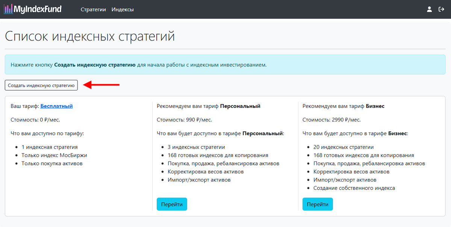The height and width of the screenshot is (227, 451).
Task: Click the Список индексных стратегий page heading
Action: pyautogui.click(x=90, y=36)
